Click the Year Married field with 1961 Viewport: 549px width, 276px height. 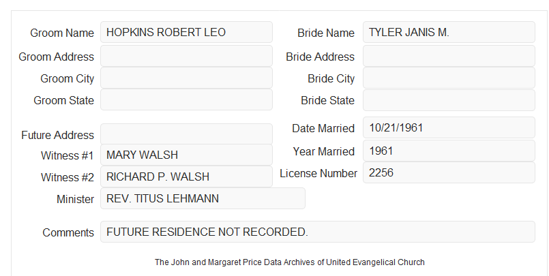pyautogui.click(x=449, y=151)
